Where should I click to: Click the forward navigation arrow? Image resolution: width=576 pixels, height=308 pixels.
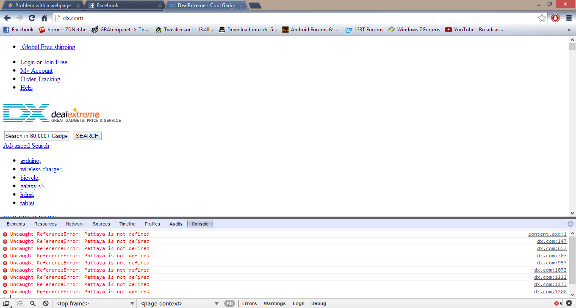tap(19, 18)
